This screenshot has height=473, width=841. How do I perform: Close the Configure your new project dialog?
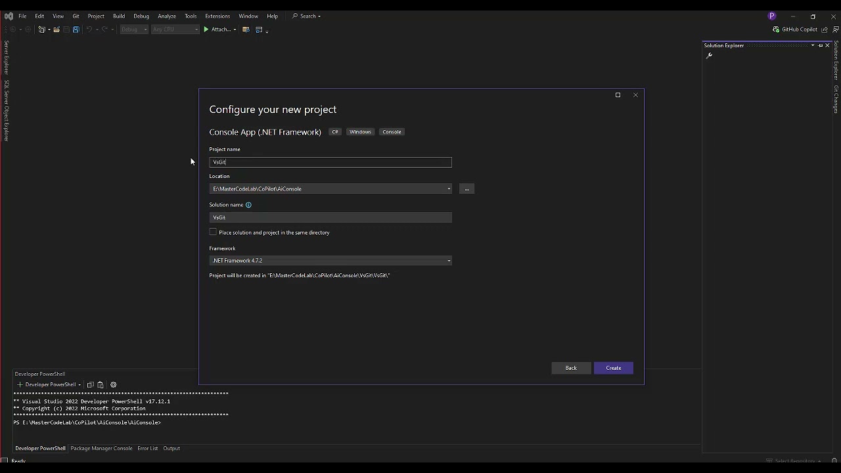[635, 95]
